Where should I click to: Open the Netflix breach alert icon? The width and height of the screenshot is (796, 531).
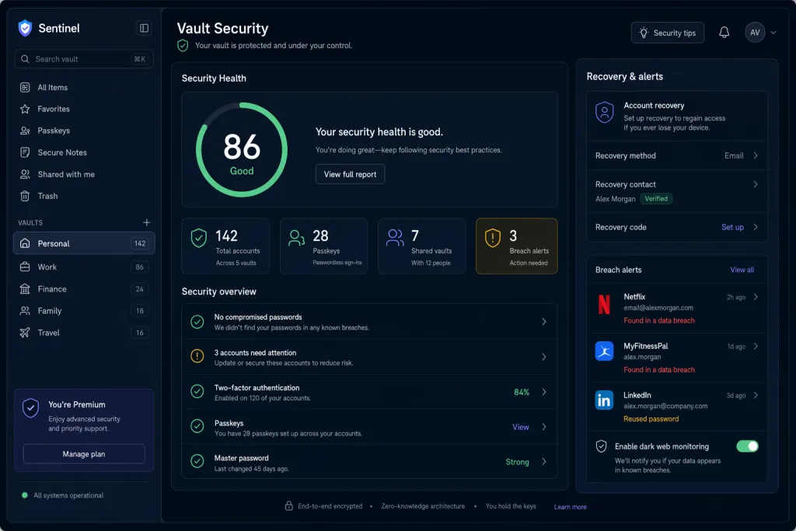point(604,305)
